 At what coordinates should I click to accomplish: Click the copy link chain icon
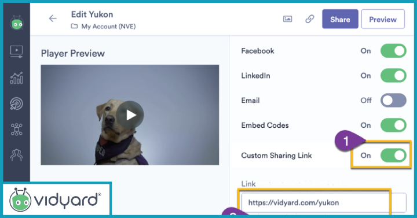coord(309,19)
